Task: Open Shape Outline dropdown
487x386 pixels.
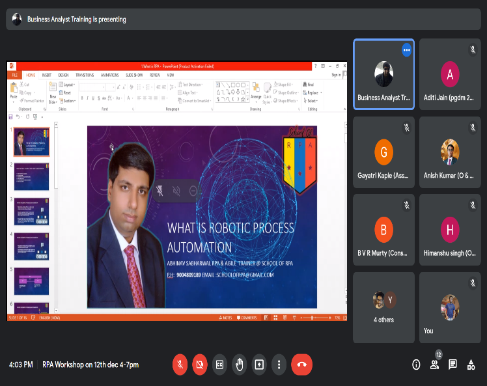Action: pyautogui.click(x=286, y=92)
